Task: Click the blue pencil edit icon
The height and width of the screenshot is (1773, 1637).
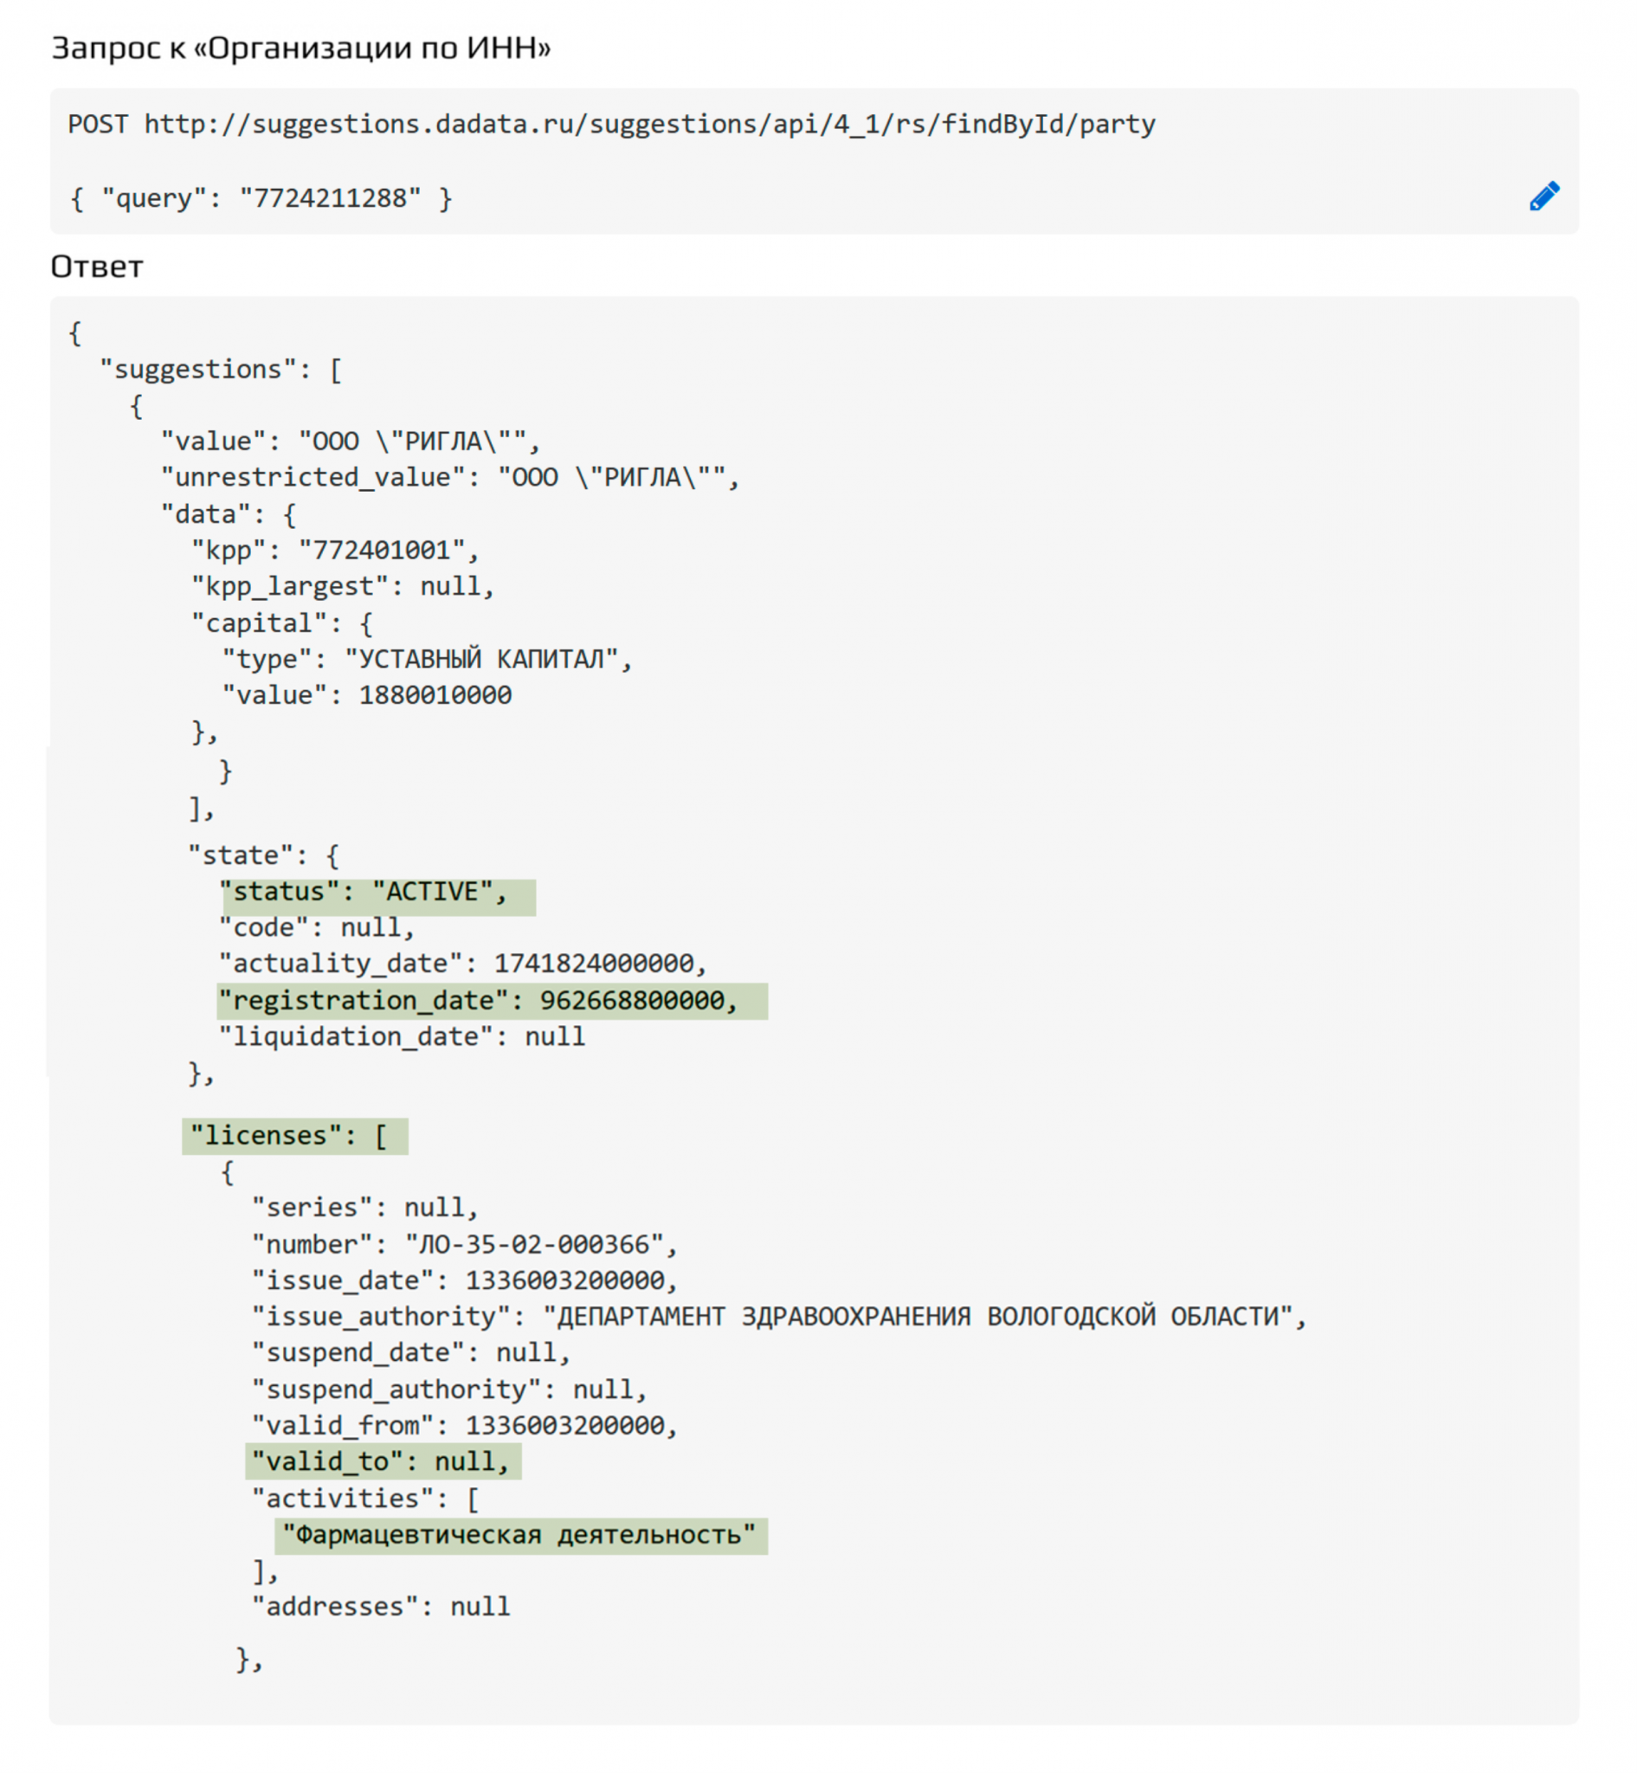Action: [x=1544, y=196]
